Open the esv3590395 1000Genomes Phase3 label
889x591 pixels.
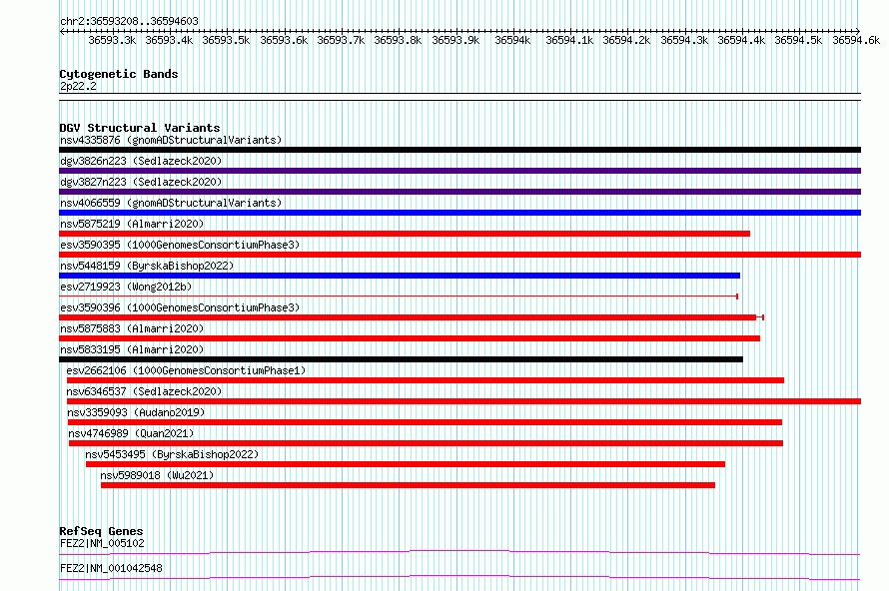click(x=180, y=245)
